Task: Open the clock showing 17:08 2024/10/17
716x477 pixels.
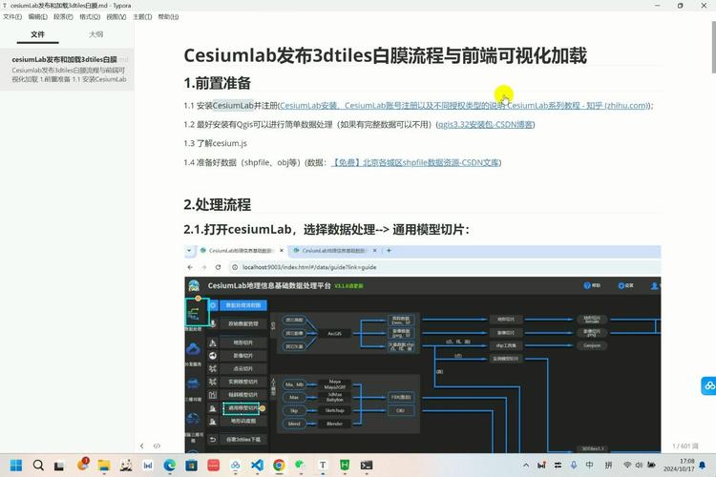Action: point(679,466)
